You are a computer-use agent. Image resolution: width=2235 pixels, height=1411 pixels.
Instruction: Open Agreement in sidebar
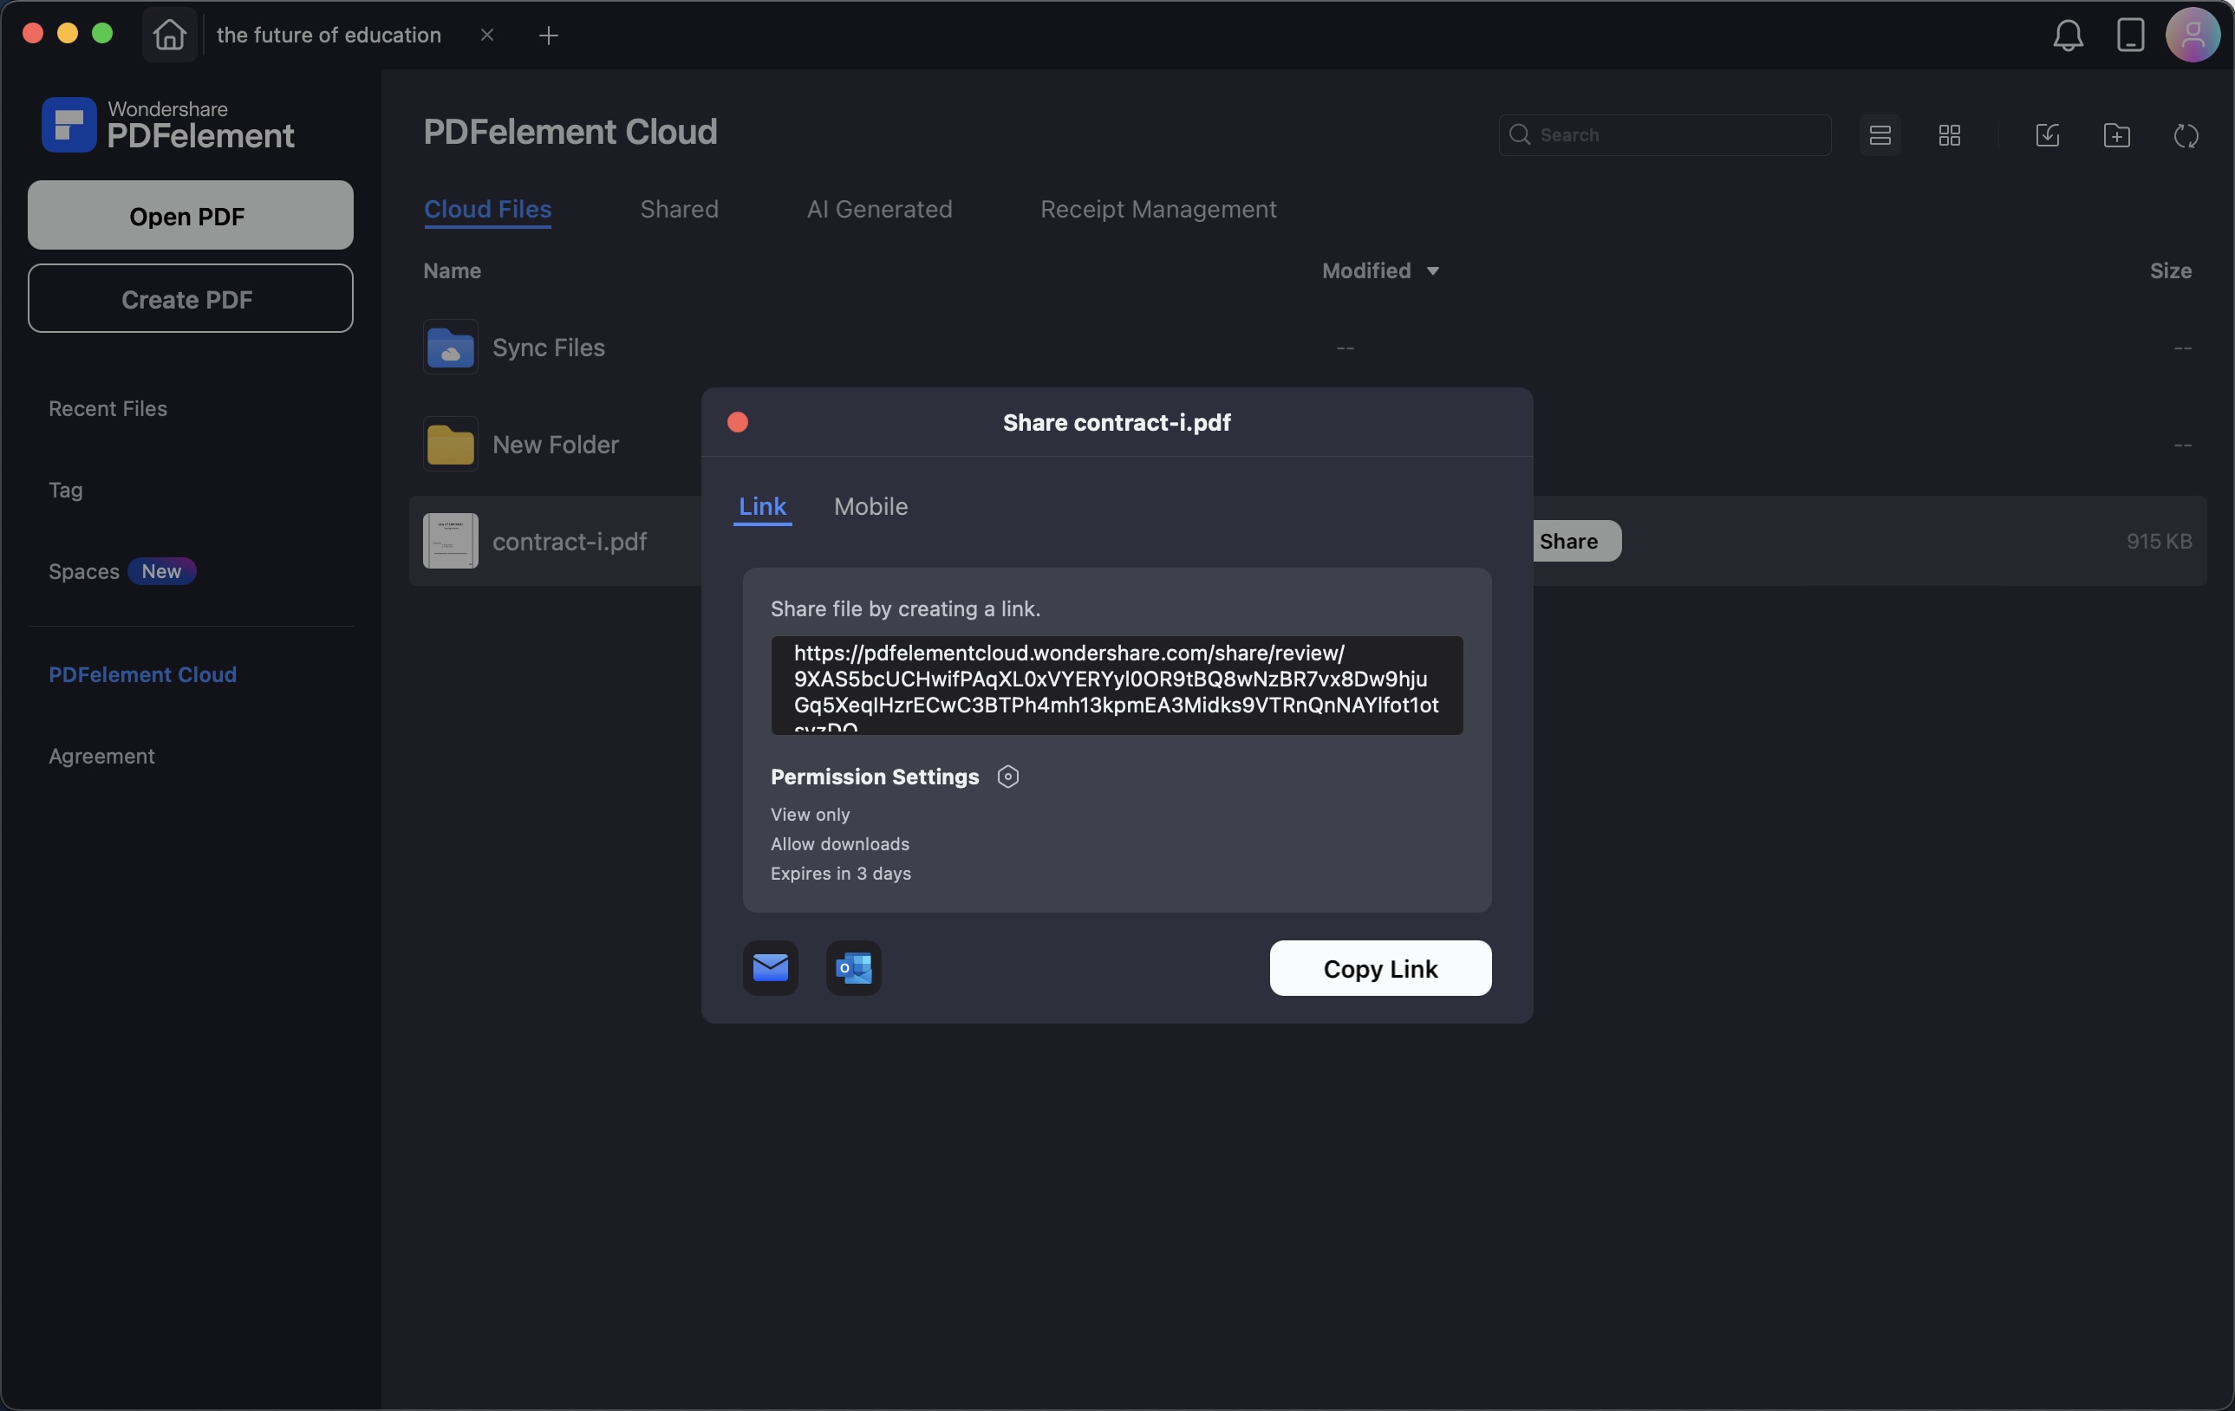pos(101,756)
